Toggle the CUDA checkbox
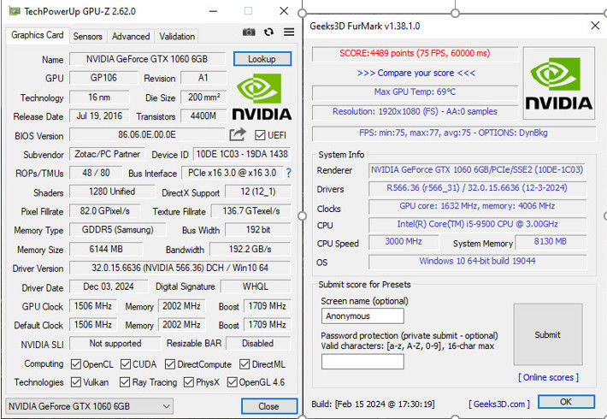This screenshot has height=419, width=607. click(126, 364)
